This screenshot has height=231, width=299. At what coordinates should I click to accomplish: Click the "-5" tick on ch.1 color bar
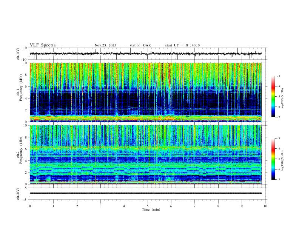[x=278, y=97]
